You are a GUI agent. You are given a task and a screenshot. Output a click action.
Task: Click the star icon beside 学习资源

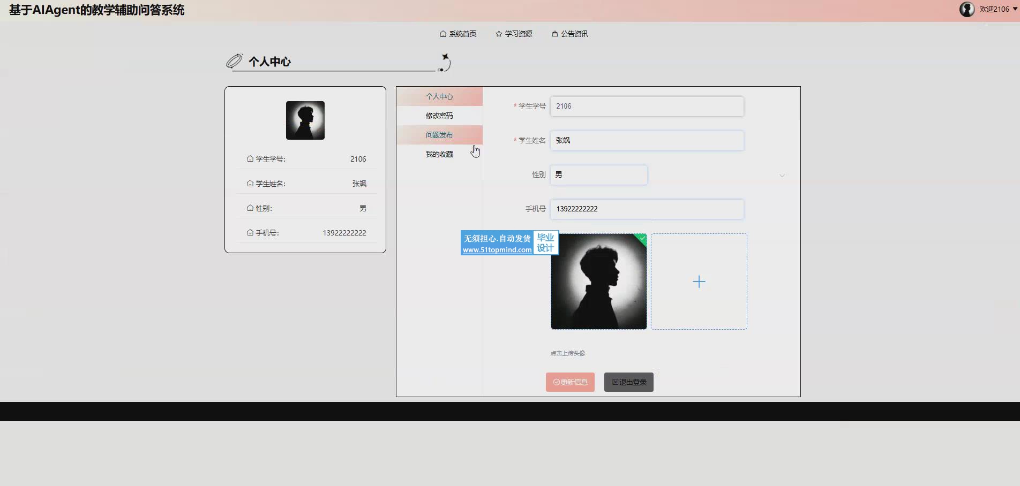(x=499, y=34)
